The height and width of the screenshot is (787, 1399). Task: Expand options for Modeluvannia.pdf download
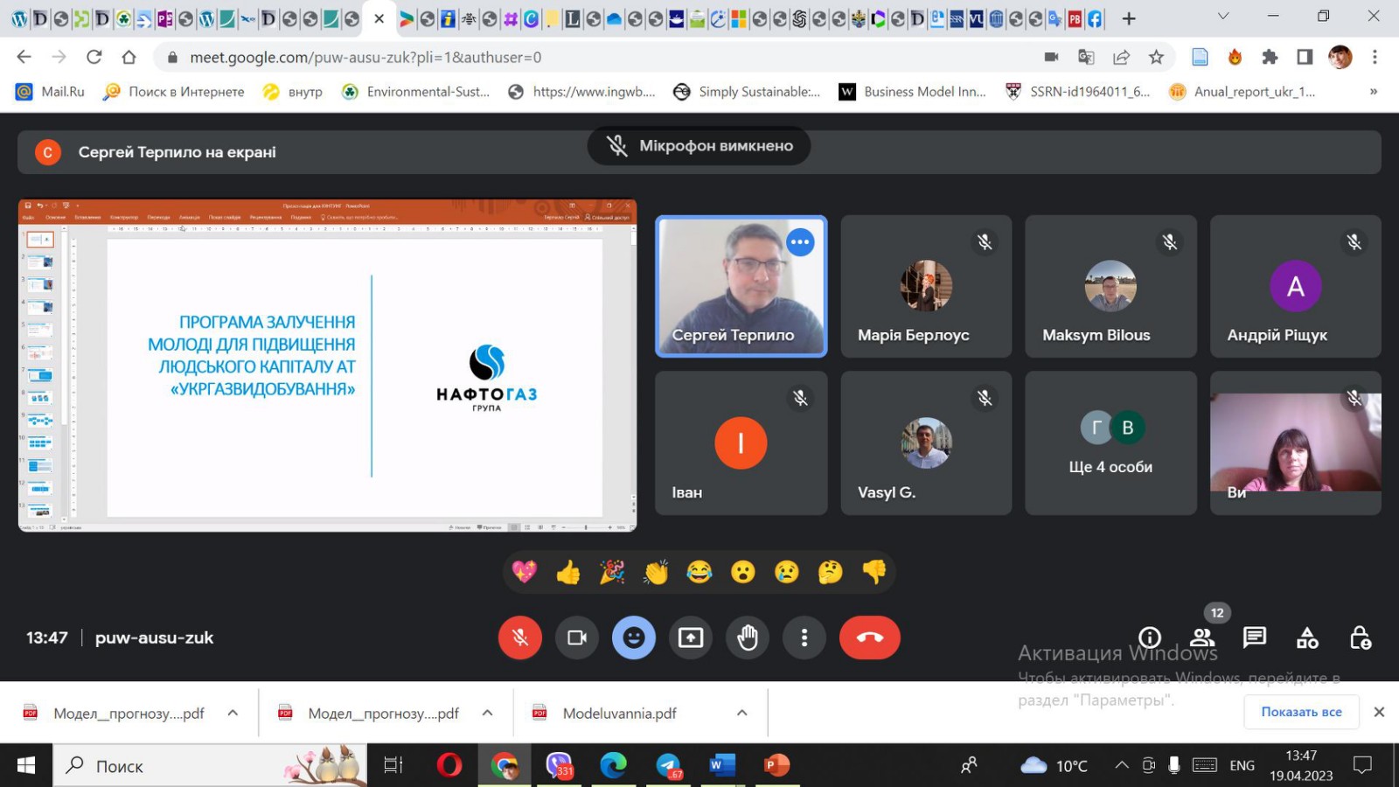click(x=741, y=713)
